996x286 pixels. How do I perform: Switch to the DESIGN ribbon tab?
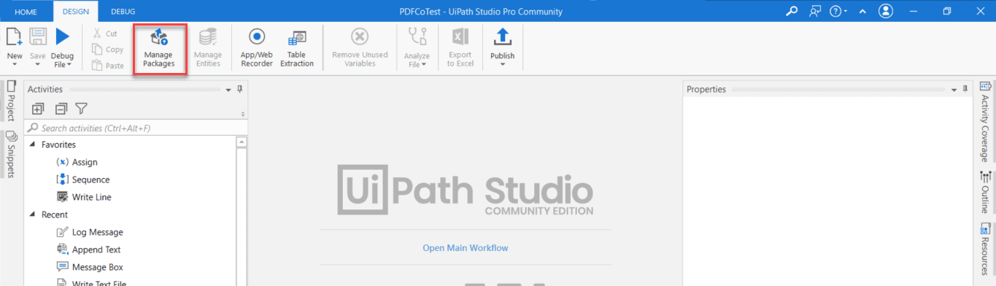click(x=76, y=12)
